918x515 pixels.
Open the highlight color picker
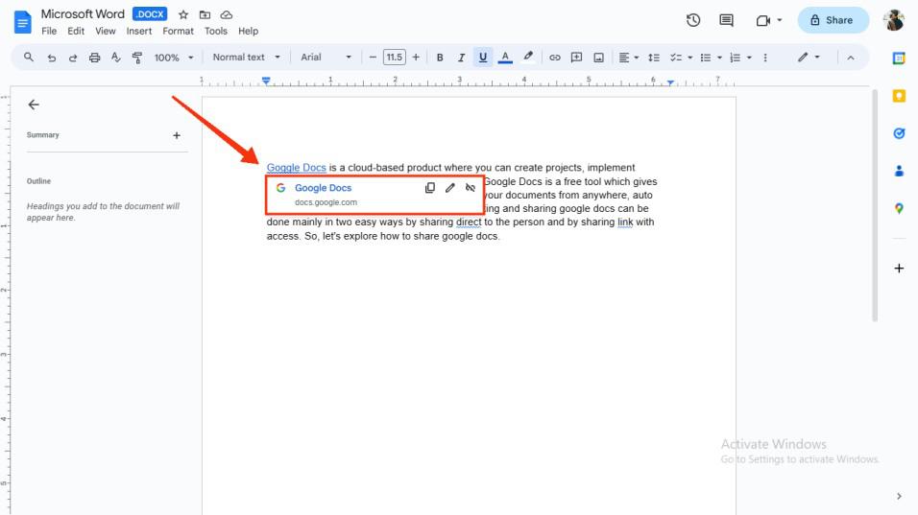click(x=527, y=57)
